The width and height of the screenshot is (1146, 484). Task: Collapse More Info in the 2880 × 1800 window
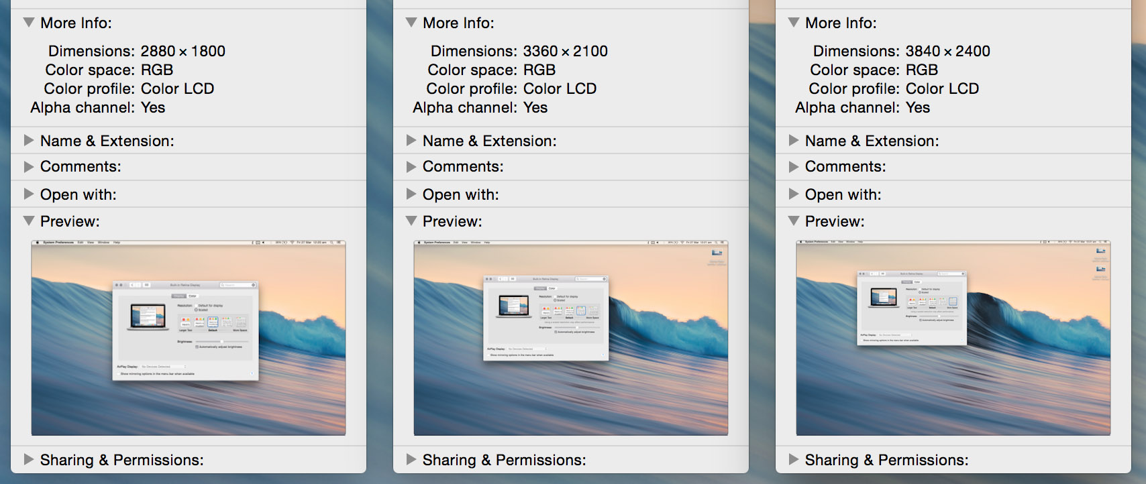coord(29,22)
